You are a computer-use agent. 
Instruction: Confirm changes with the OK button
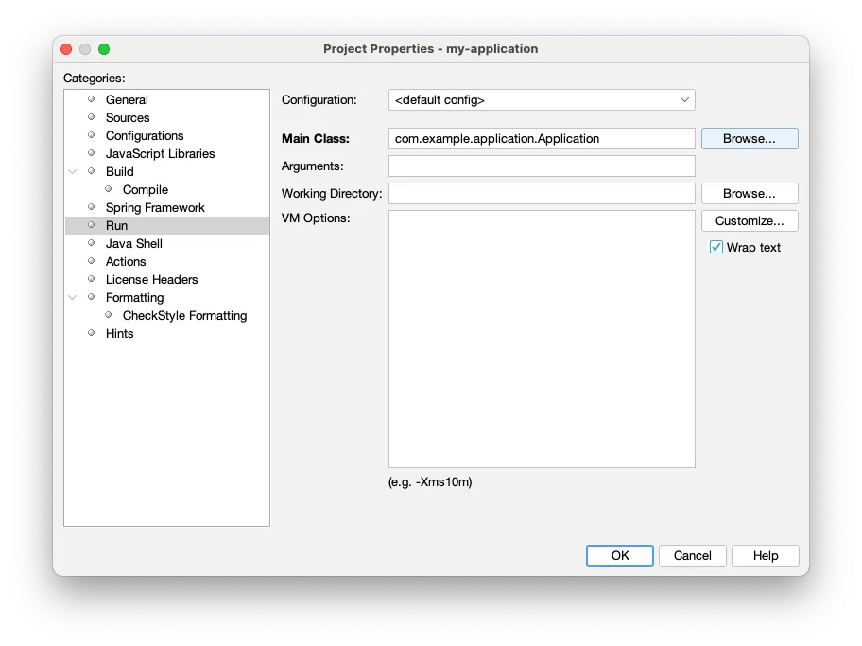point(619,555)
